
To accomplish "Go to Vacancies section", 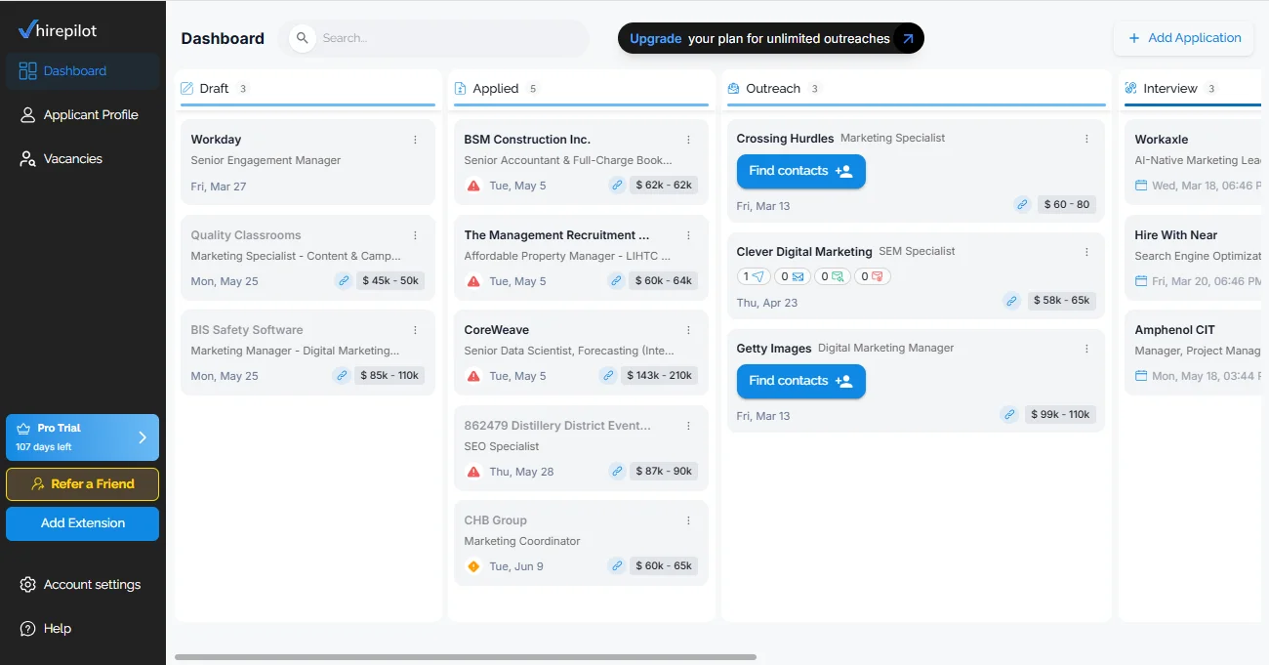I will pyautogui.click(x=83, y=159).
